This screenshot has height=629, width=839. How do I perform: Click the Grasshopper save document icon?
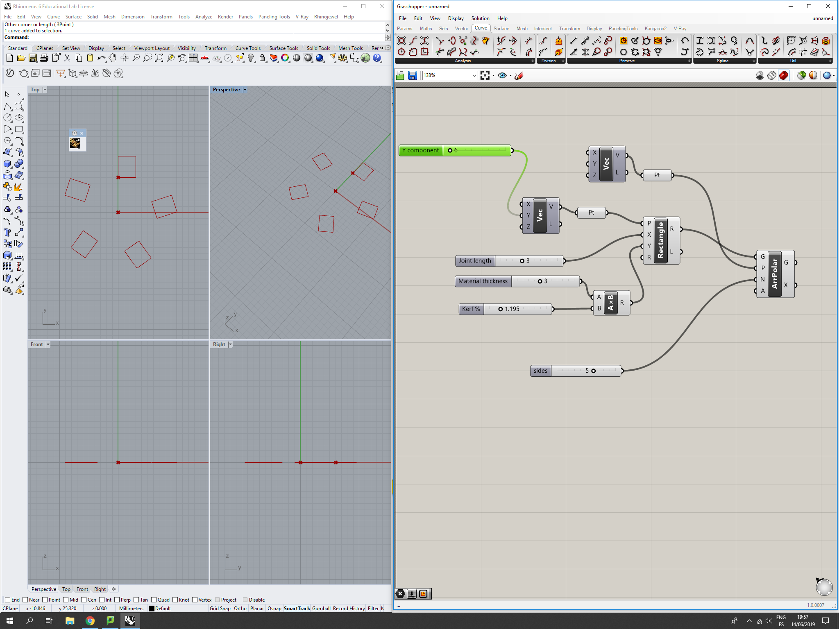pos(413,75)
